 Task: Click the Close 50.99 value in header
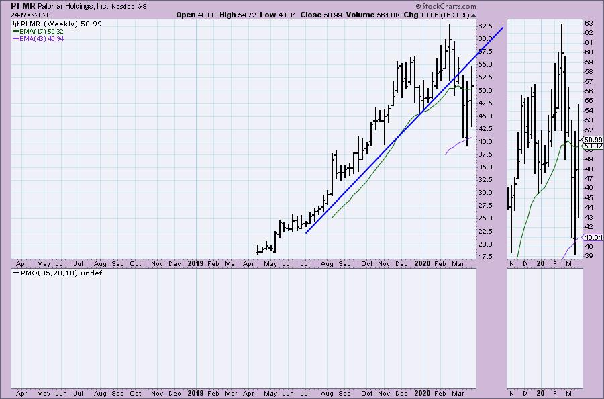coord(321,15)
